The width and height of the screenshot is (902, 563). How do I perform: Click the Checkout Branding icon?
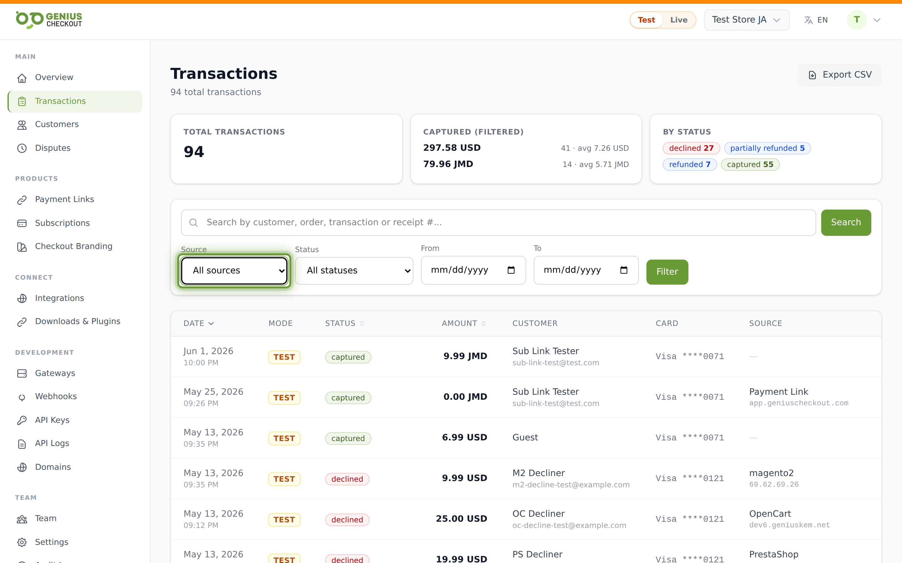[x=22, y=247]
